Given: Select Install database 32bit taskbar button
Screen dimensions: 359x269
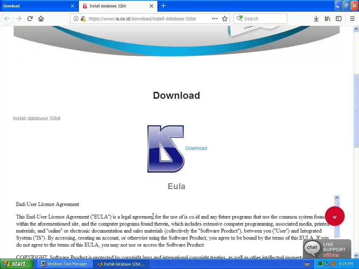Looking at the screenshot, I should [x=121, y=264].
